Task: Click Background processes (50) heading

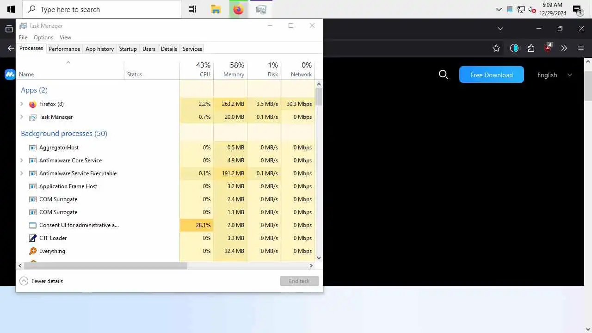Action: pyautogui.click(x=64, y=134)
